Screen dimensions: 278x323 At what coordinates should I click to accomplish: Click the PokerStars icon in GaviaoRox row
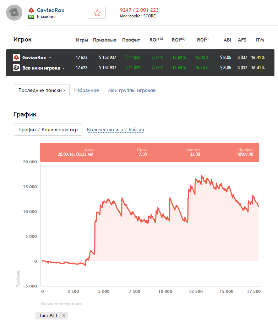[16, 58]
